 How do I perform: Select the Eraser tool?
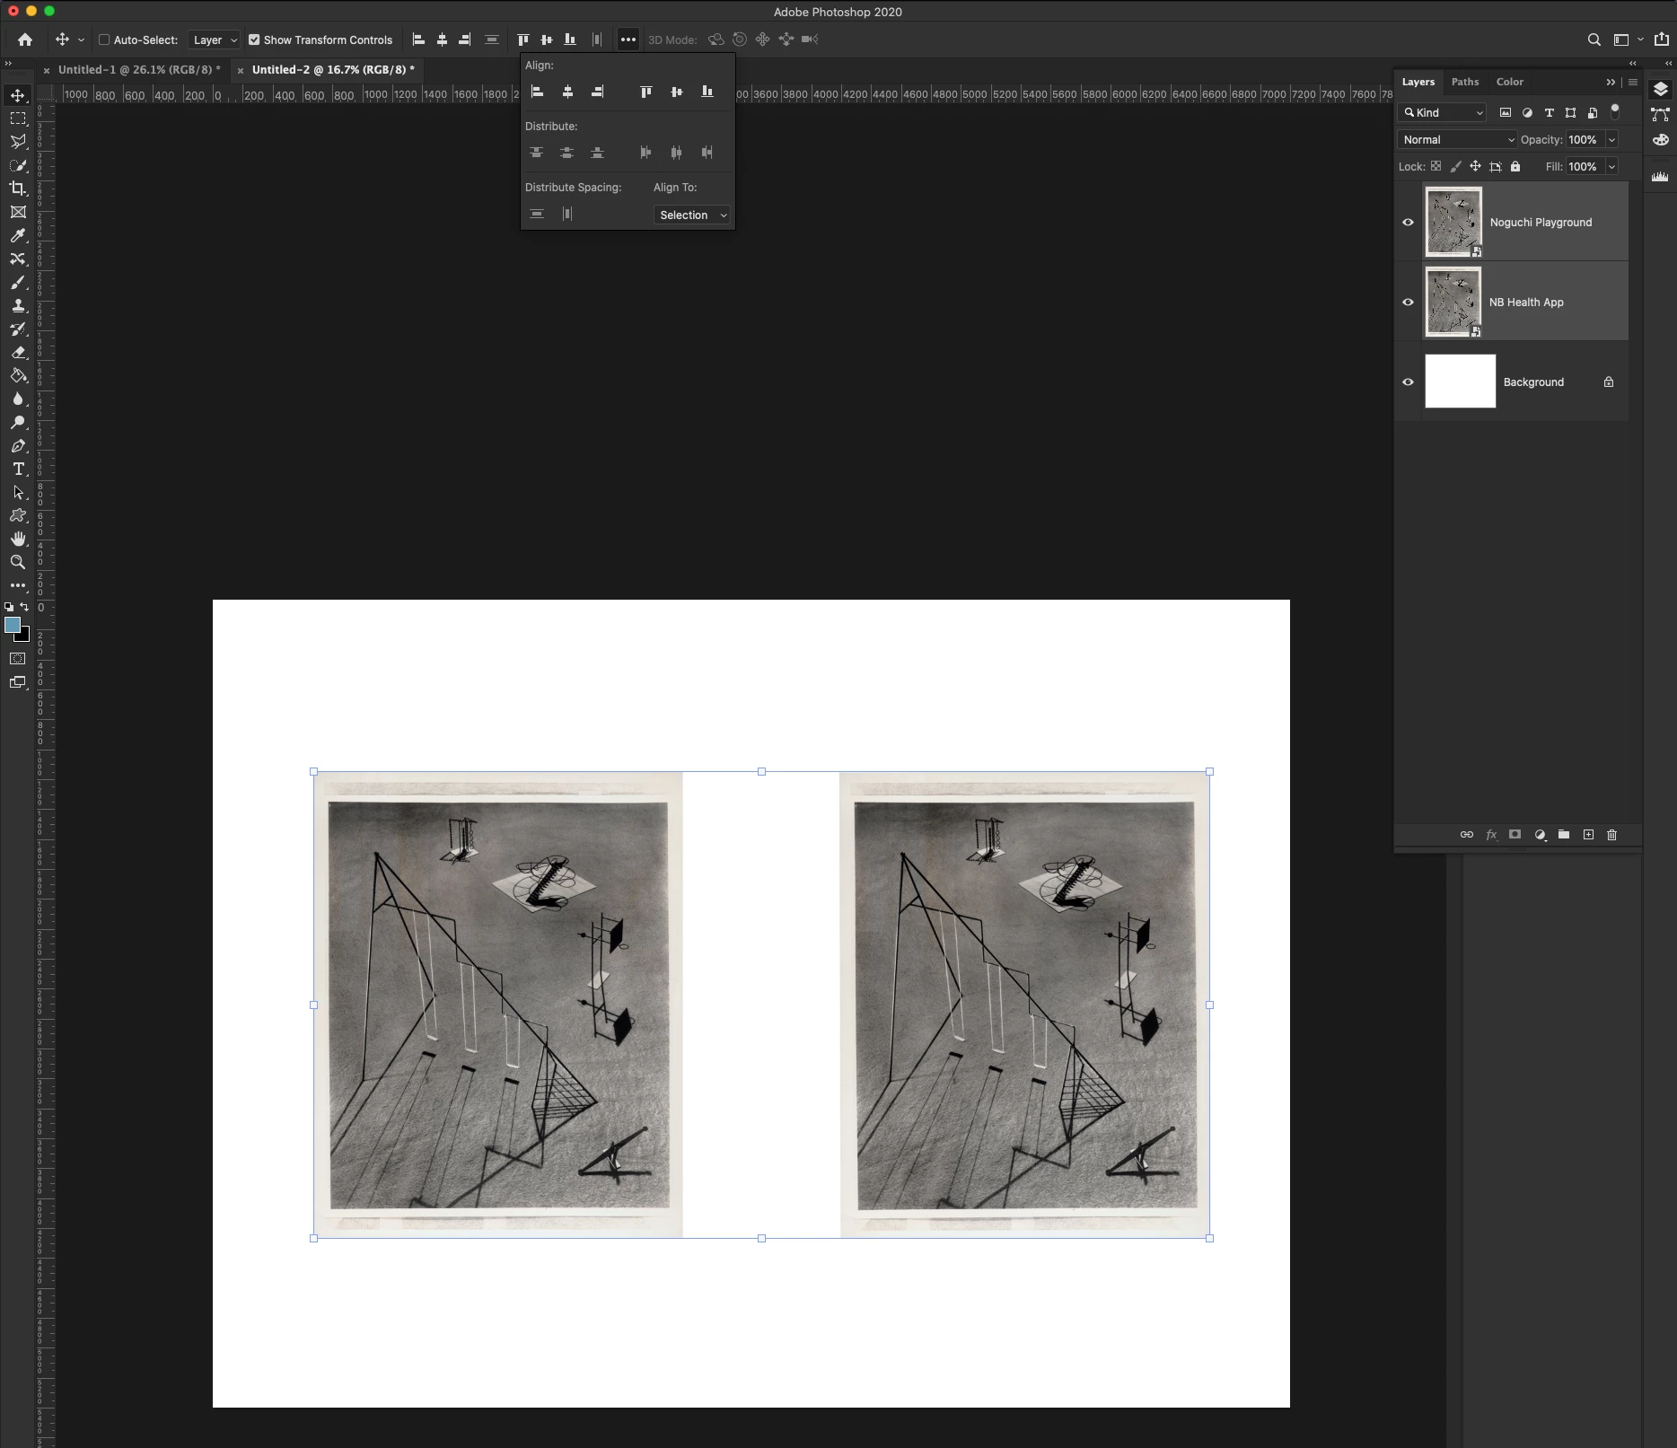tap(18, 352)
